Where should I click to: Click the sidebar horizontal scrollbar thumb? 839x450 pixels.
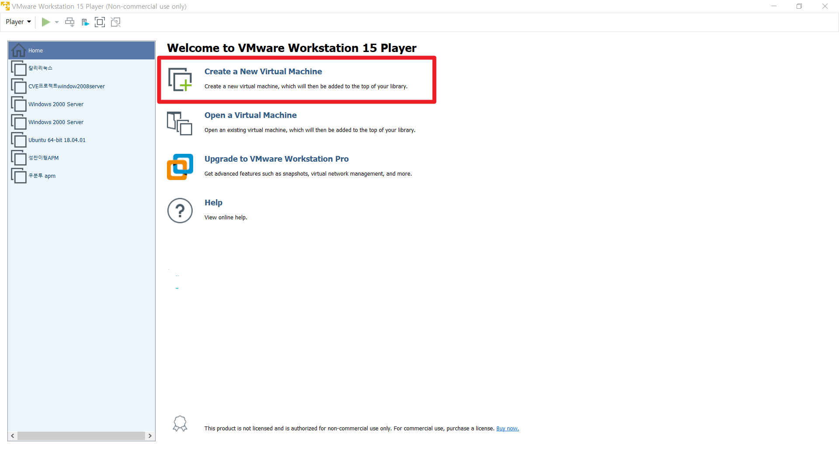(x=81, y=436)
